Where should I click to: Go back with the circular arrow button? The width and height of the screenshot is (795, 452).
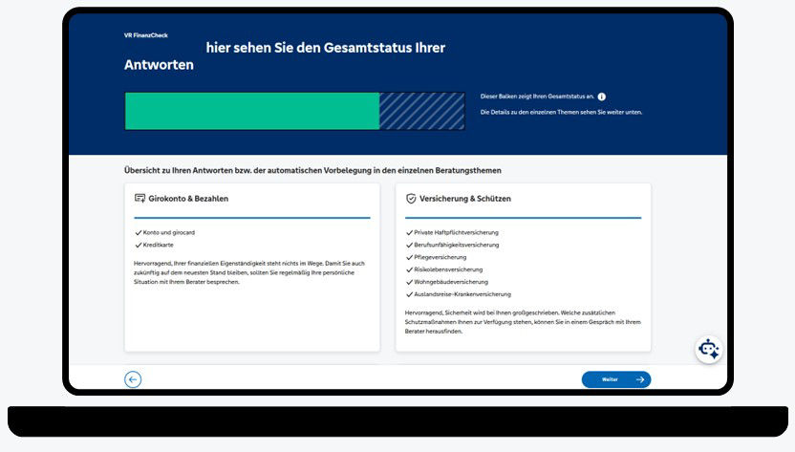133,379
